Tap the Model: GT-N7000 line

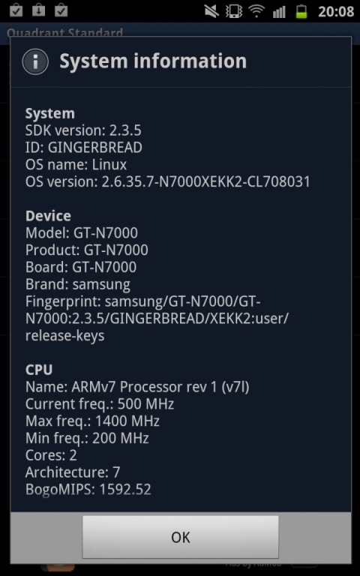(82, 233)
